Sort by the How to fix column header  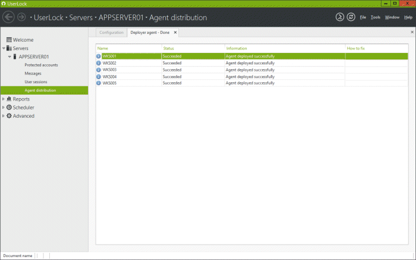click(x=356, y=48)
